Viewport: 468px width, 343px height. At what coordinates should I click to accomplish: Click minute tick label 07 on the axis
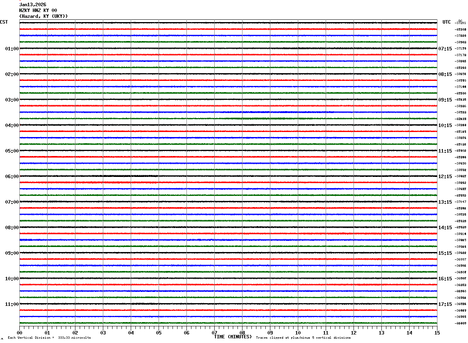tap(214, 333)
